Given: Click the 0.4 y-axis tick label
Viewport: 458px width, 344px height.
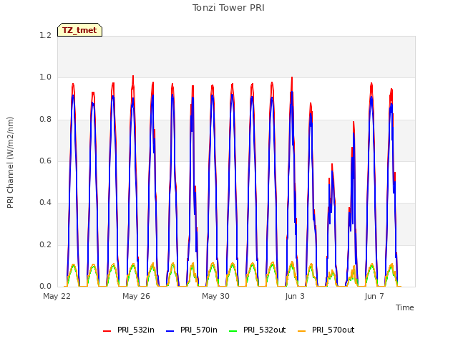Looking at the screenshot, I should pos(45,202).
